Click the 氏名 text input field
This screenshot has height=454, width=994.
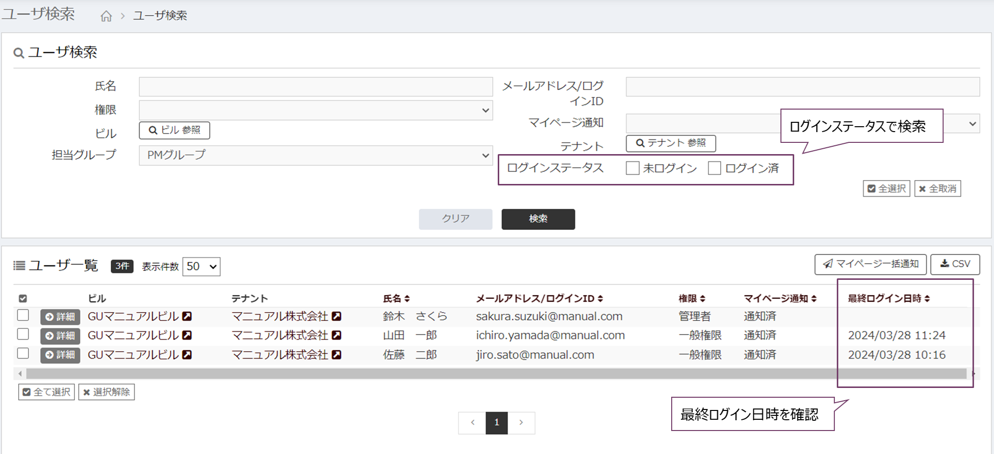click(x=315, y=87)
